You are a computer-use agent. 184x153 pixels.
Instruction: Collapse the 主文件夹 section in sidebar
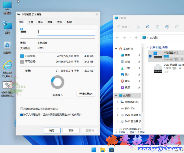click(116, 49)
